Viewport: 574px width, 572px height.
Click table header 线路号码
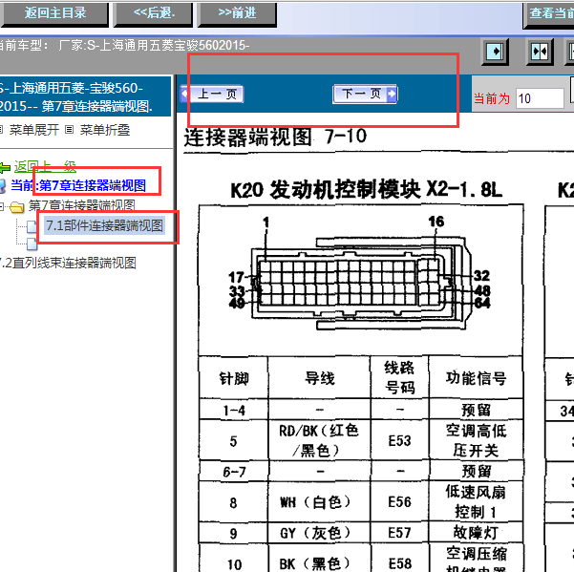point(399,378)
